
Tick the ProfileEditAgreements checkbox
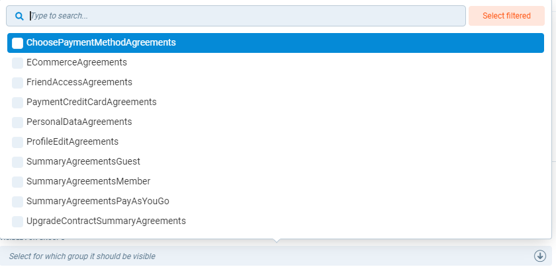click(18, 142)
